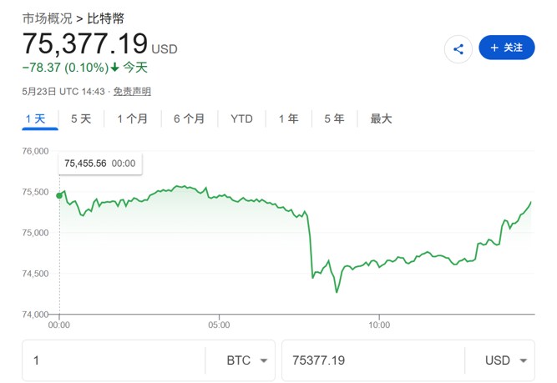Screen dimensions: 557x383
Task: Select the 1 个月 time range
Action: [132, 118]
